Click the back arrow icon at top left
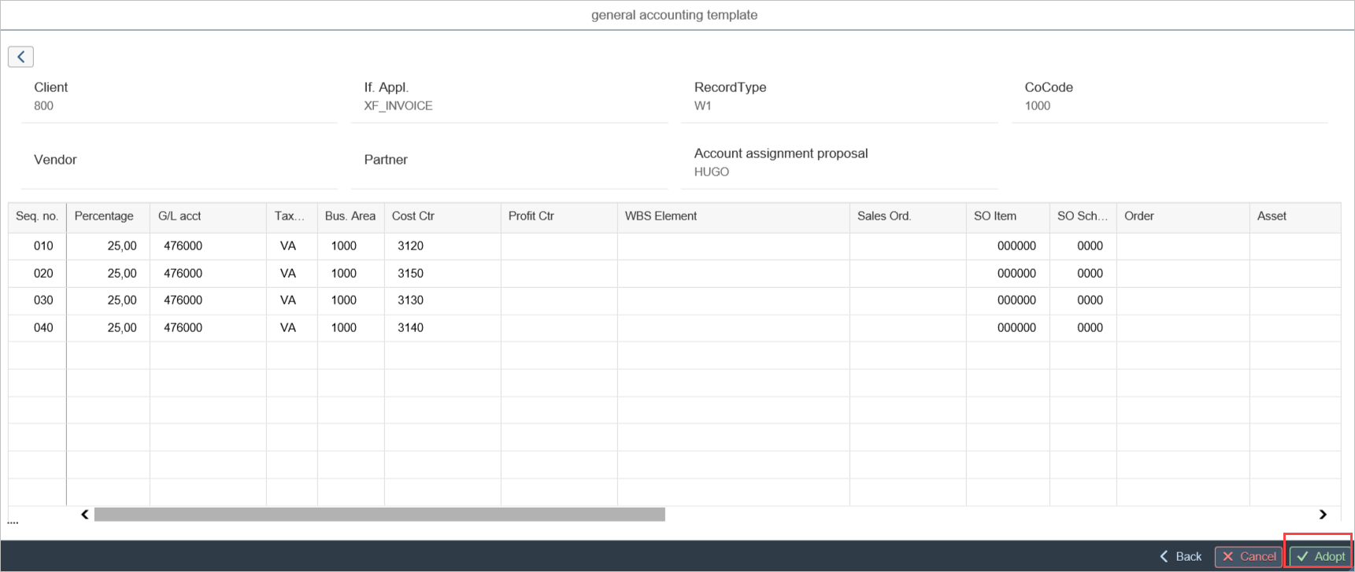Image resolution: width=1355 pixels, height=572 pixels. (20, 57)
